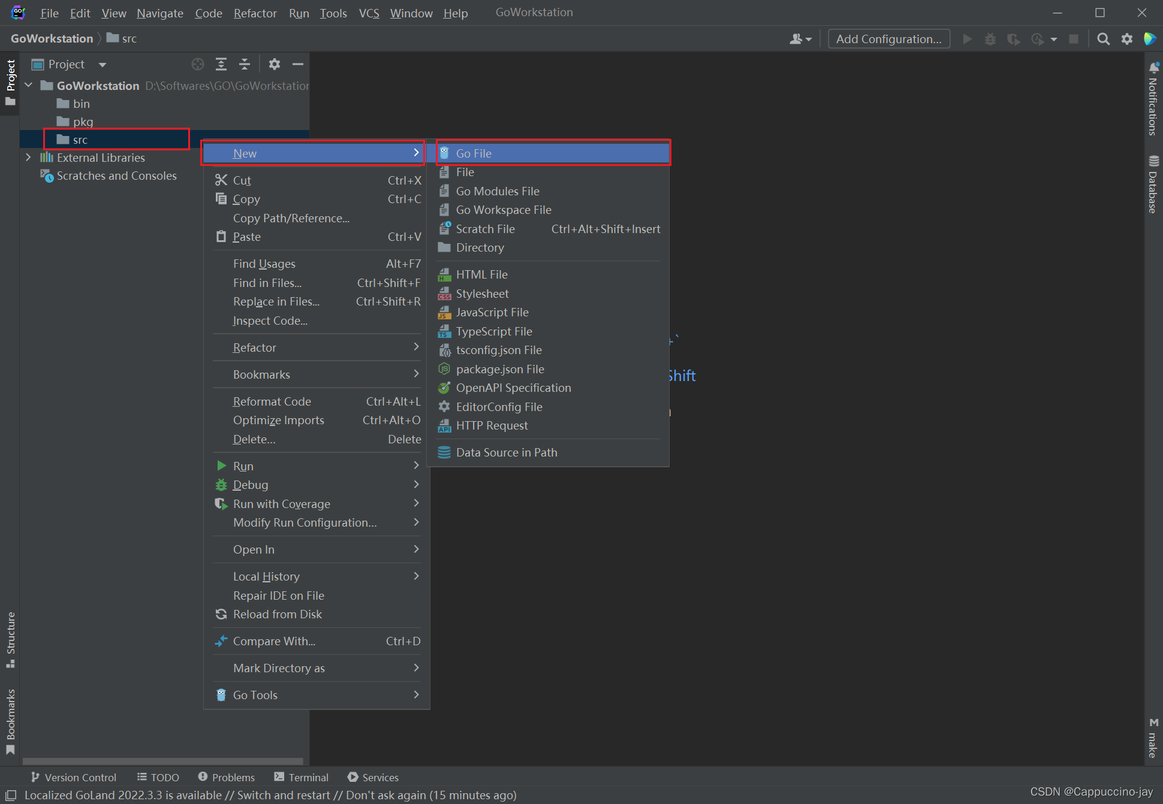Image resolution: width=1163 pixels, height=804 pixels.
Task: Select Scratches and Consoles
Action: pyautogui.click(x=109, y=176)
